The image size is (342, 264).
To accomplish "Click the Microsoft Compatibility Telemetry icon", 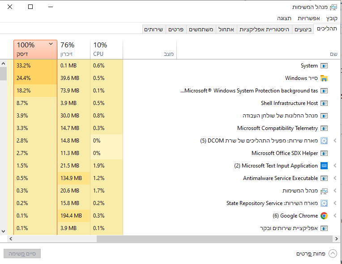I will pos(324,128).
